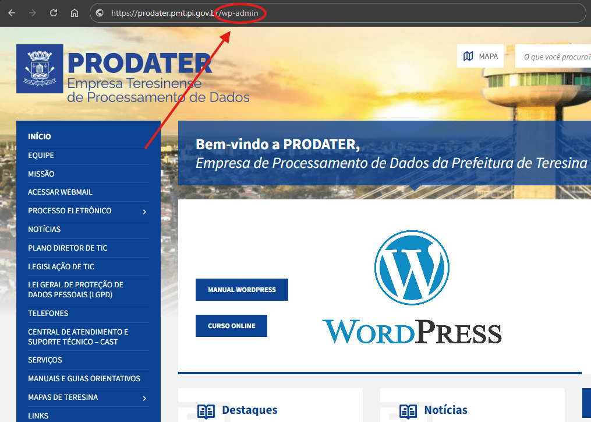Expand MAPAS DE TERESINA submenu chevron
This screenshot has width=591, height=422.
point(144,398)
